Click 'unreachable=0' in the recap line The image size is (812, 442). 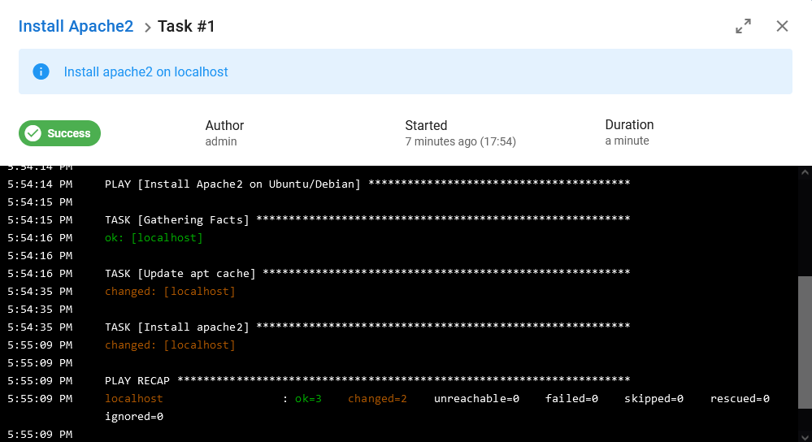pos(476,398)
